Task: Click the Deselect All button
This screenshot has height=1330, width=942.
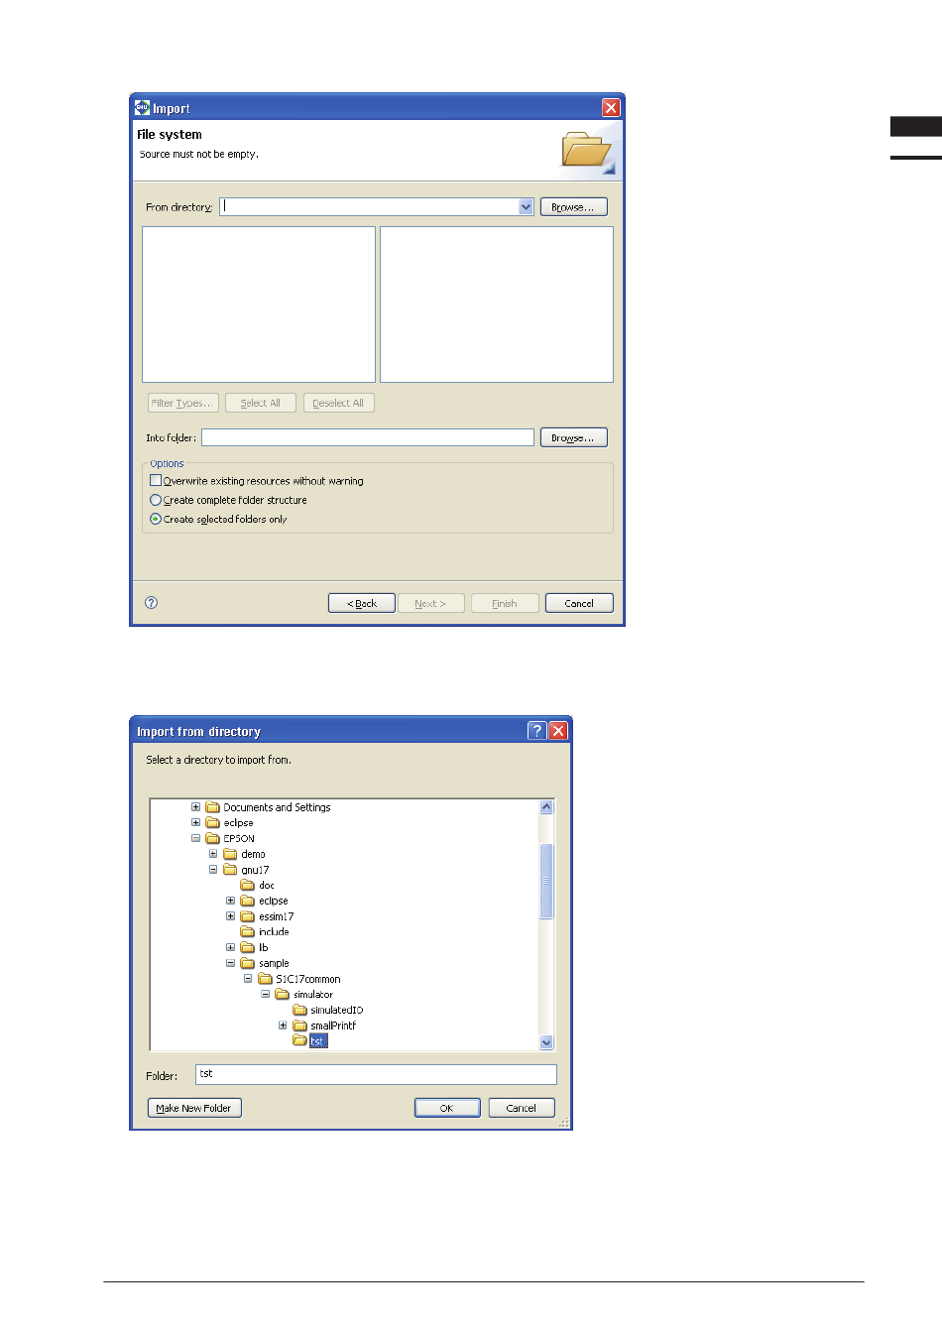Action: pos(338,403)
